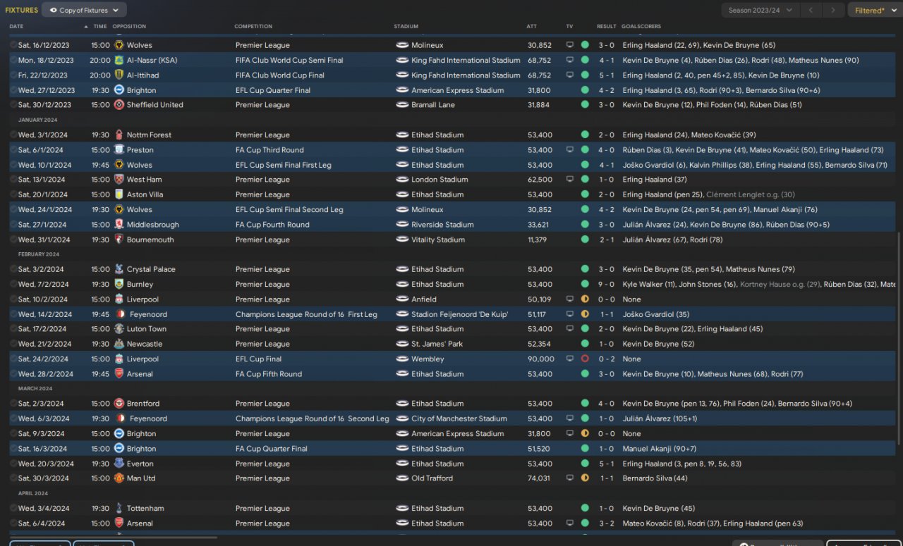Sort by the Opposition column header
Screen dimensions: 903x546
coord(129,27)
